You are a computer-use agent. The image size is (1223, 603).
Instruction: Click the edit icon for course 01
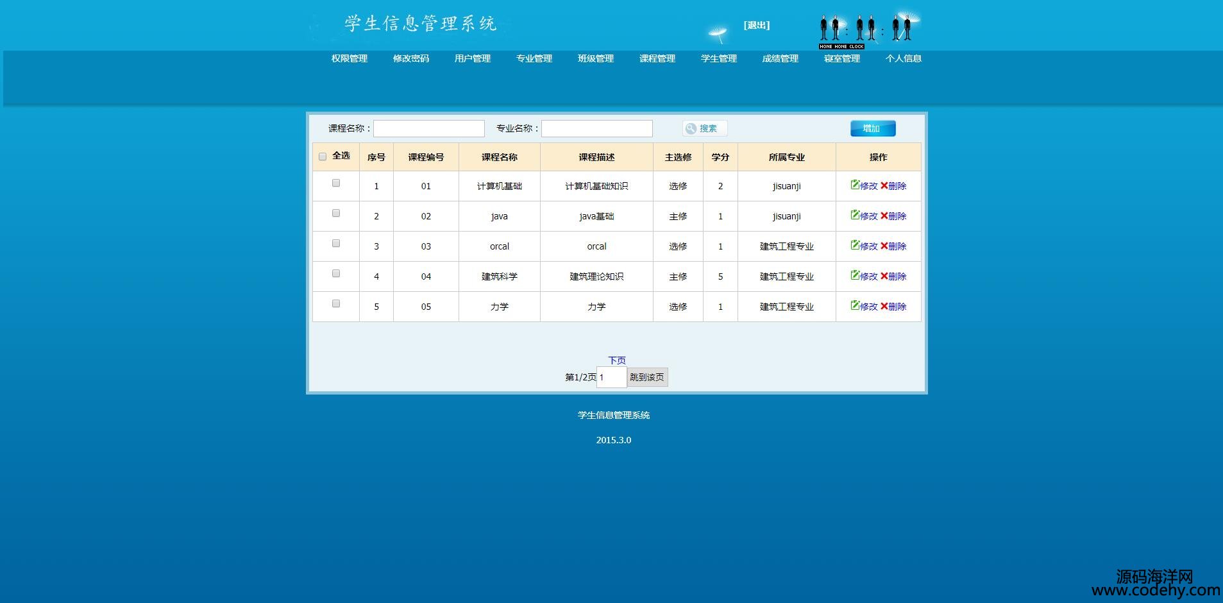click(855, 185)
